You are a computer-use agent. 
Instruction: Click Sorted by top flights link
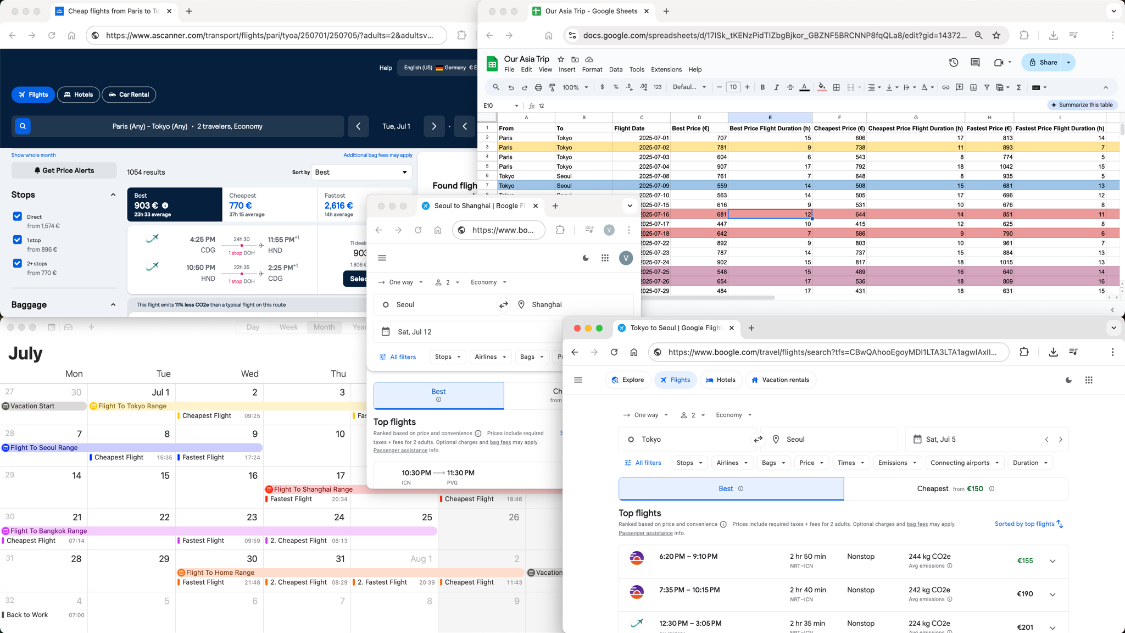[1029, 524]
